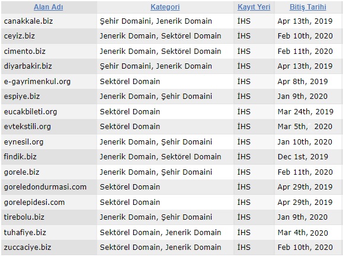Select goreledondurmasi.com in the table
Viewport: 343px width, 257px height.
coord(45,187)
